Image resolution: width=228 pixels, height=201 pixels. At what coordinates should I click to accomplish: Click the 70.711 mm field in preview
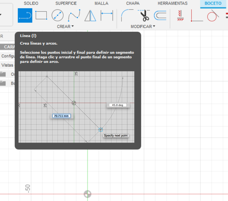pyautogui.click(x=61, y=116)
